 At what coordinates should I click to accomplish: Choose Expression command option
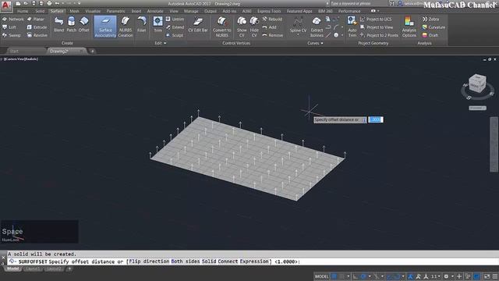(x=254, y=261)
